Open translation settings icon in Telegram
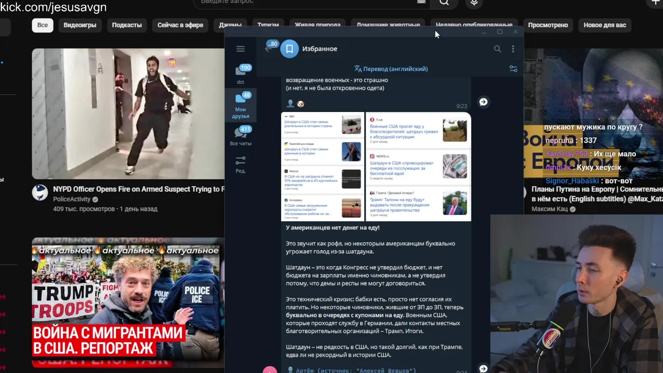Image resolution: width=663 pixels, height=373 pixels. (513, 68)
